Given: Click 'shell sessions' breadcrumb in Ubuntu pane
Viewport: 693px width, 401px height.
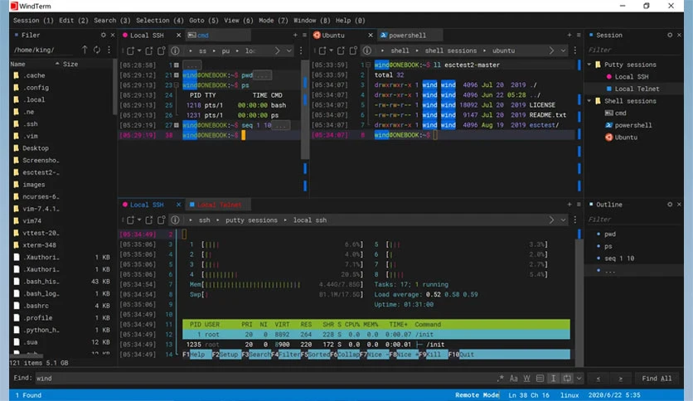Looking at the screenshot, I should click(x=450, y=51).
